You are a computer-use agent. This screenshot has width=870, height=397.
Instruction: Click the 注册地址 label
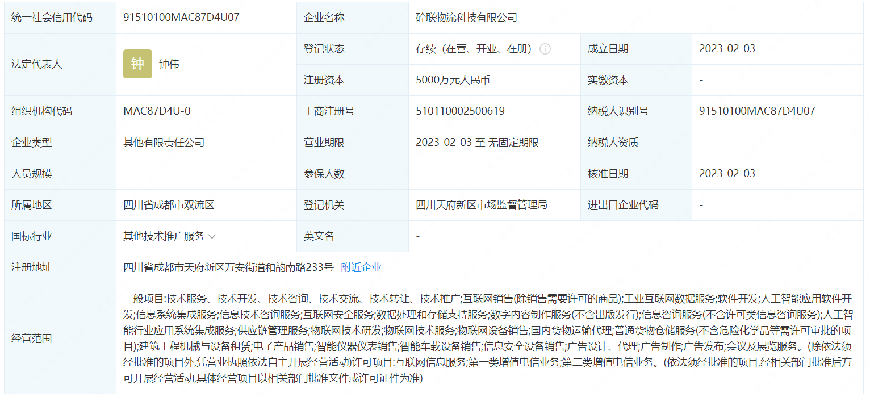click(32, 268)
